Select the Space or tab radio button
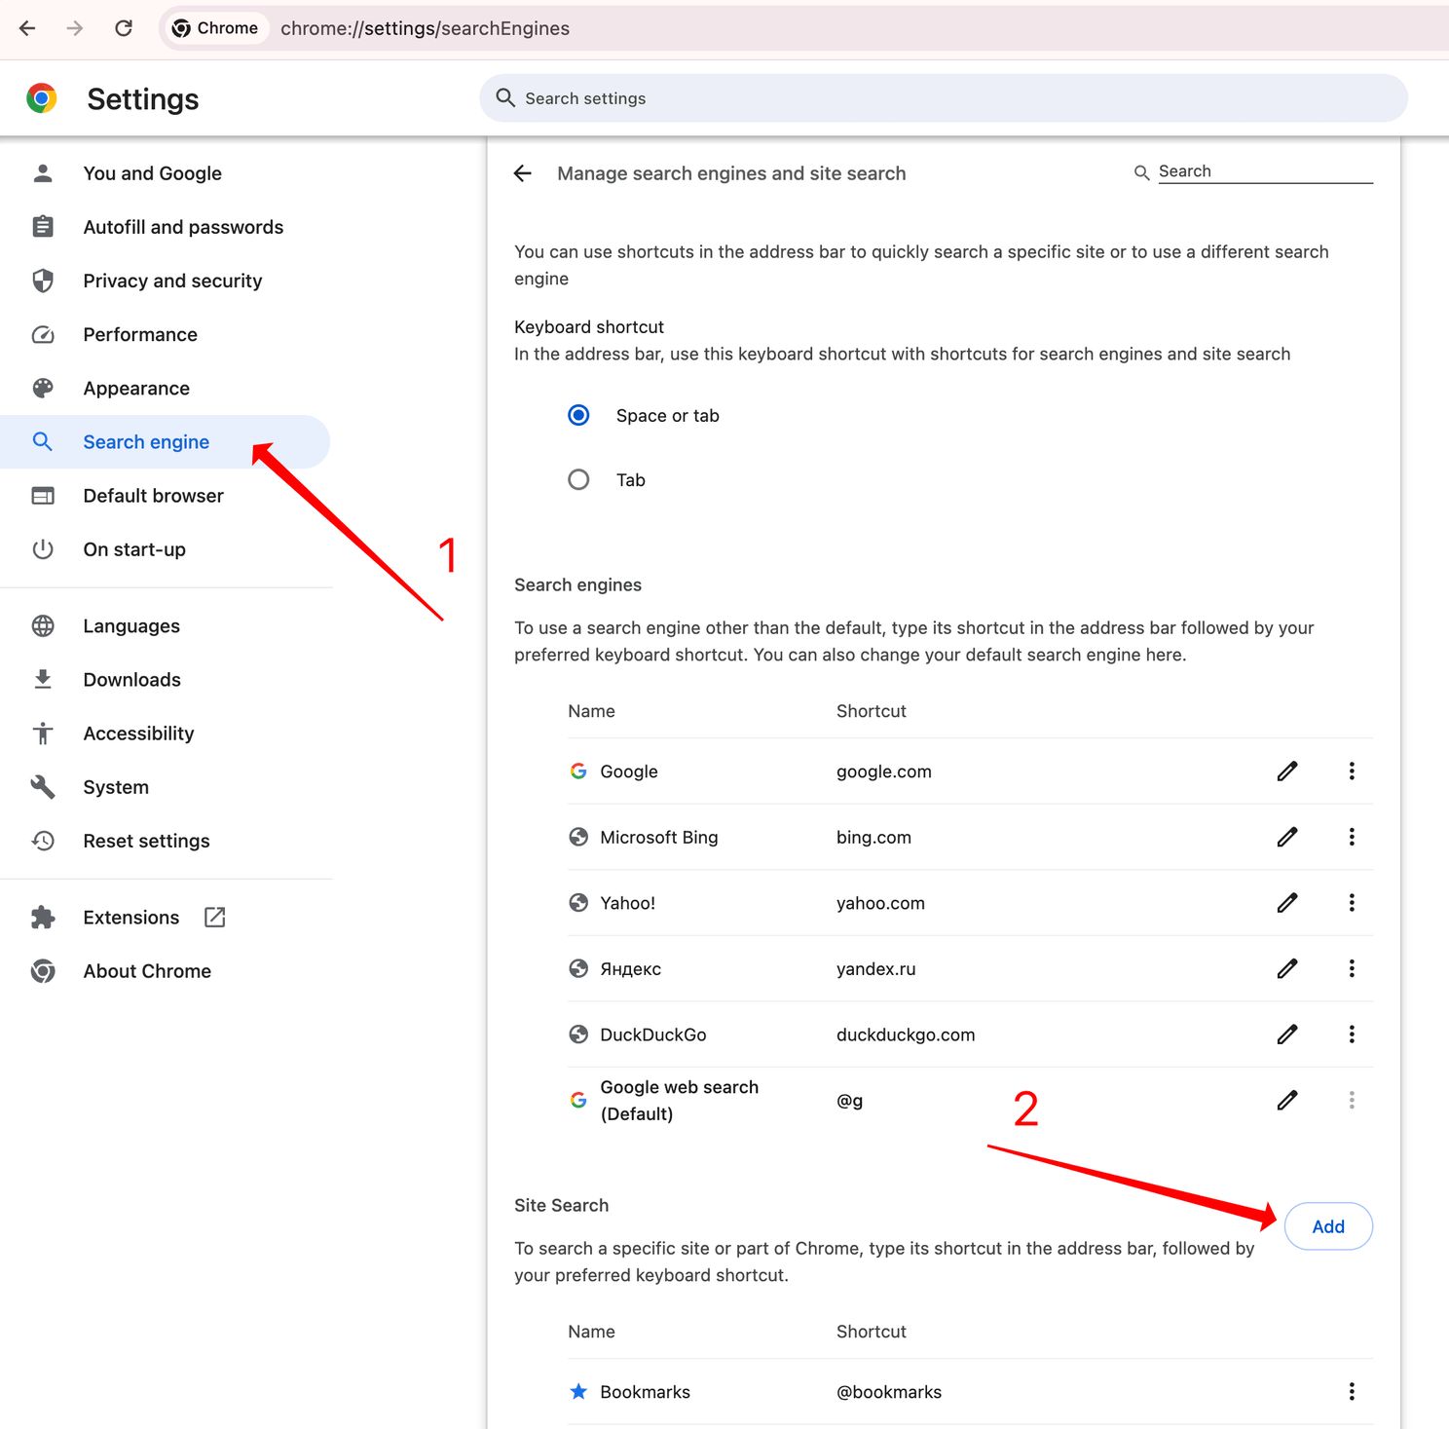Screen dimensions: 1449x1429 tap(578, 416)
